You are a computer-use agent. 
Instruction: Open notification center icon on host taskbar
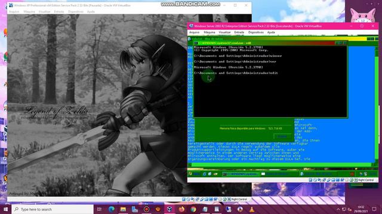point(374,209)
